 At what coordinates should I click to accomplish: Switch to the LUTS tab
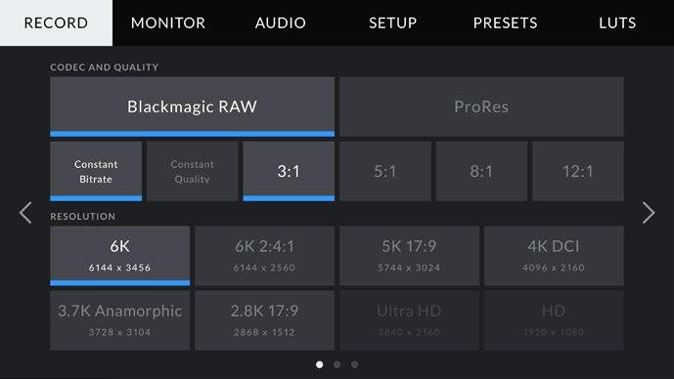pyautogui.click(x=617, y=22)
